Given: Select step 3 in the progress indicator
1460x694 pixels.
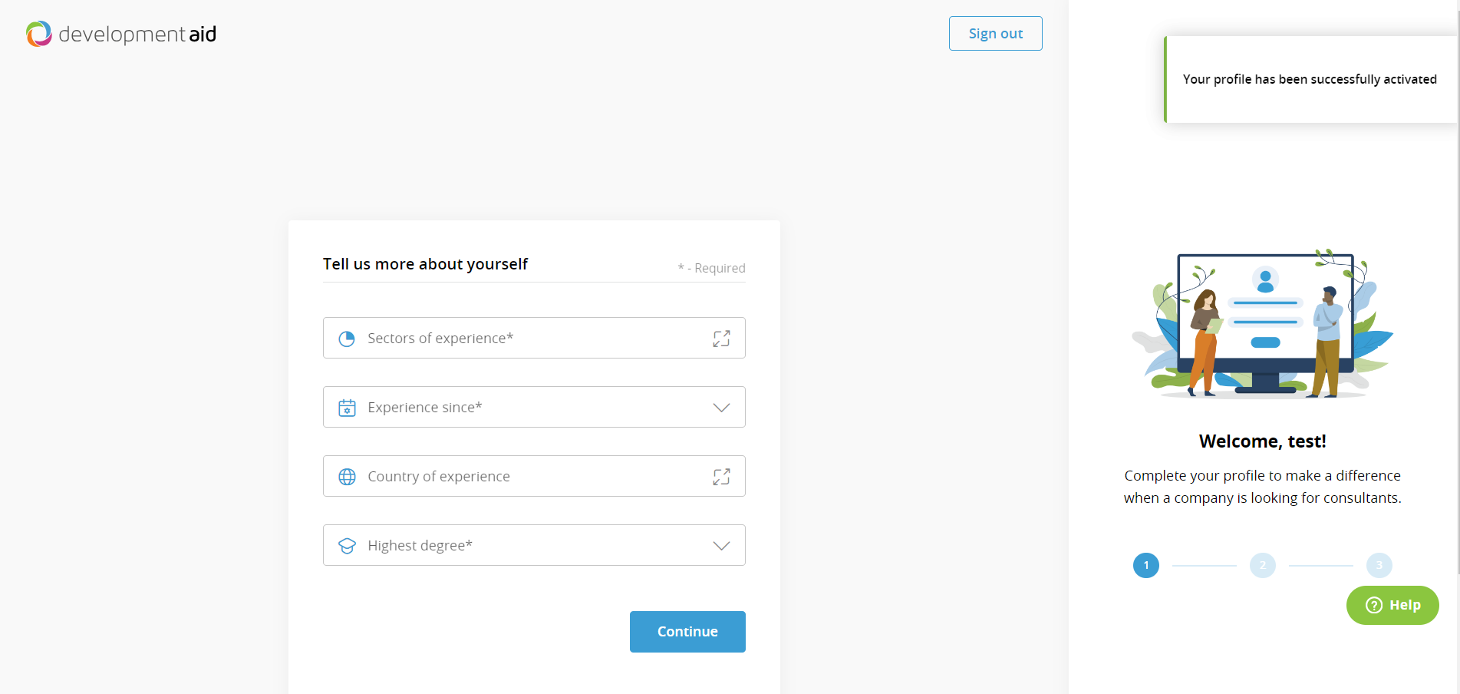Looking at the screenshot, I should pyautogui.click(x=1379, y=565).
